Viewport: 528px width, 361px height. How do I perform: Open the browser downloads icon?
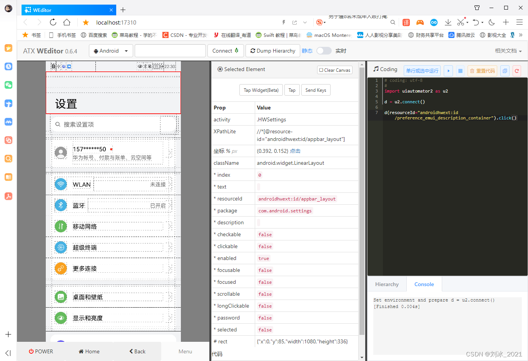pyautogui.click(x=448, y=22)
